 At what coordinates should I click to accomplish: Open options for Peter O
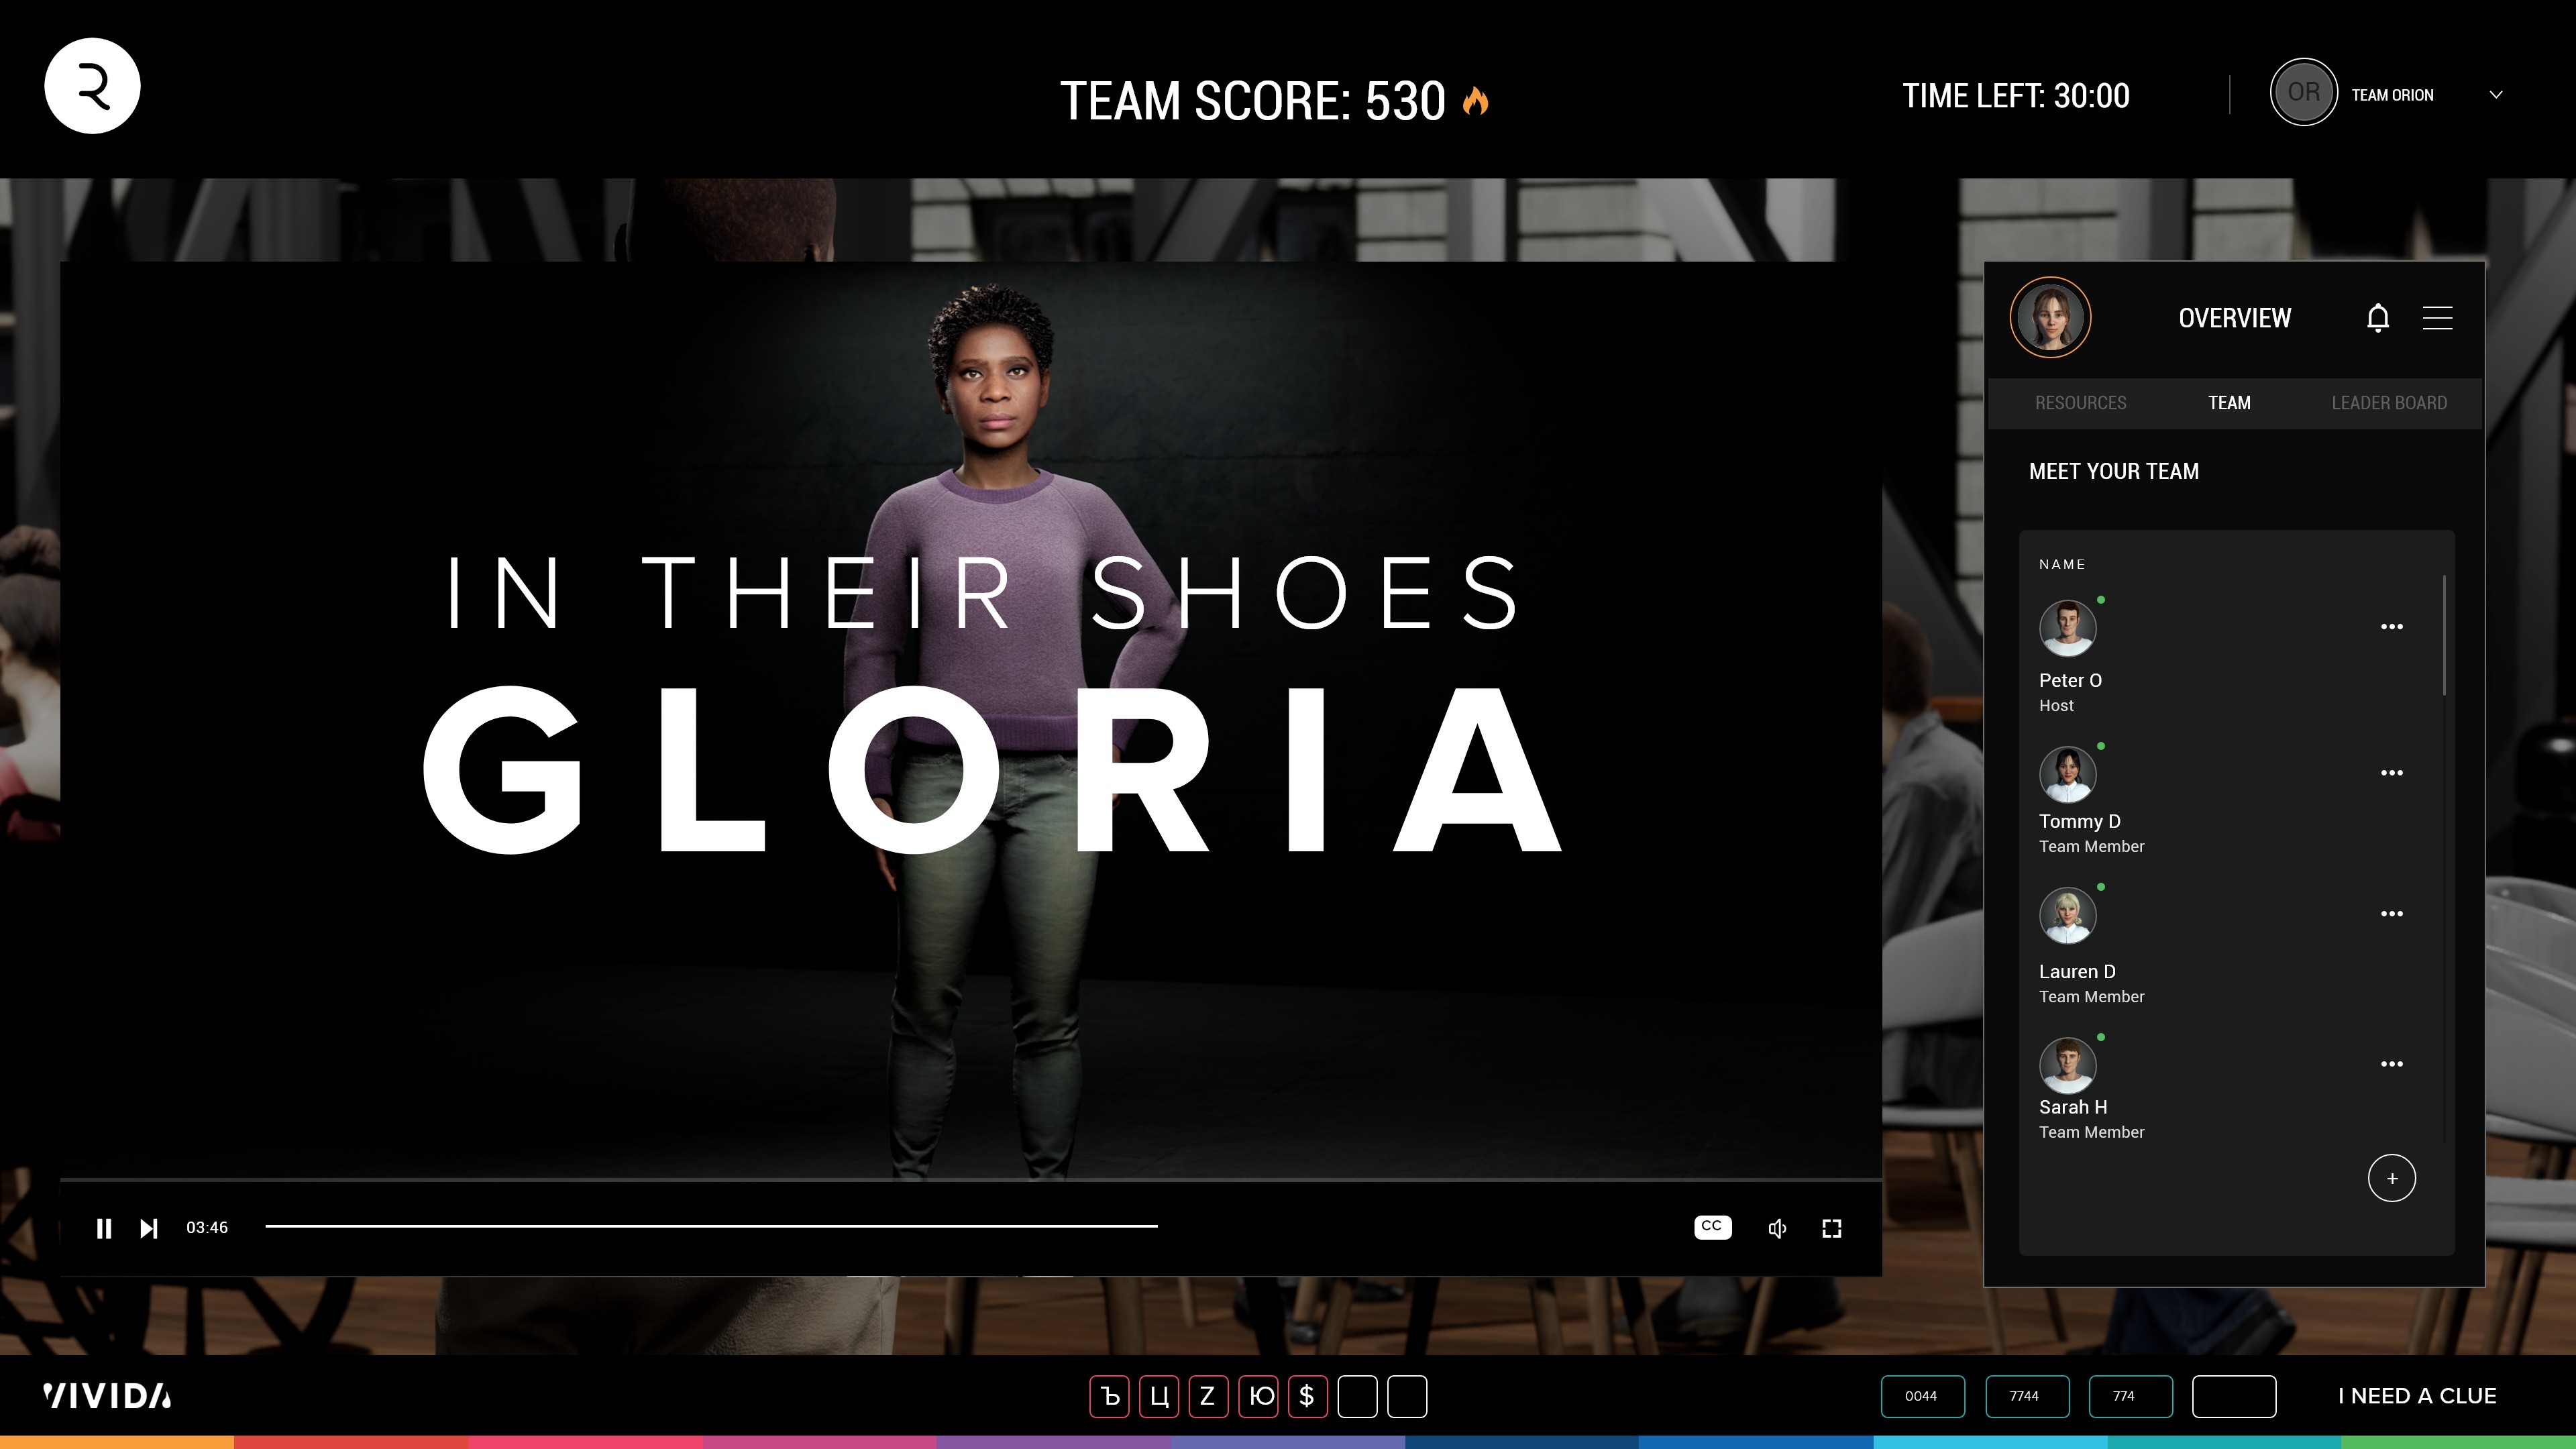(2391, 627)
